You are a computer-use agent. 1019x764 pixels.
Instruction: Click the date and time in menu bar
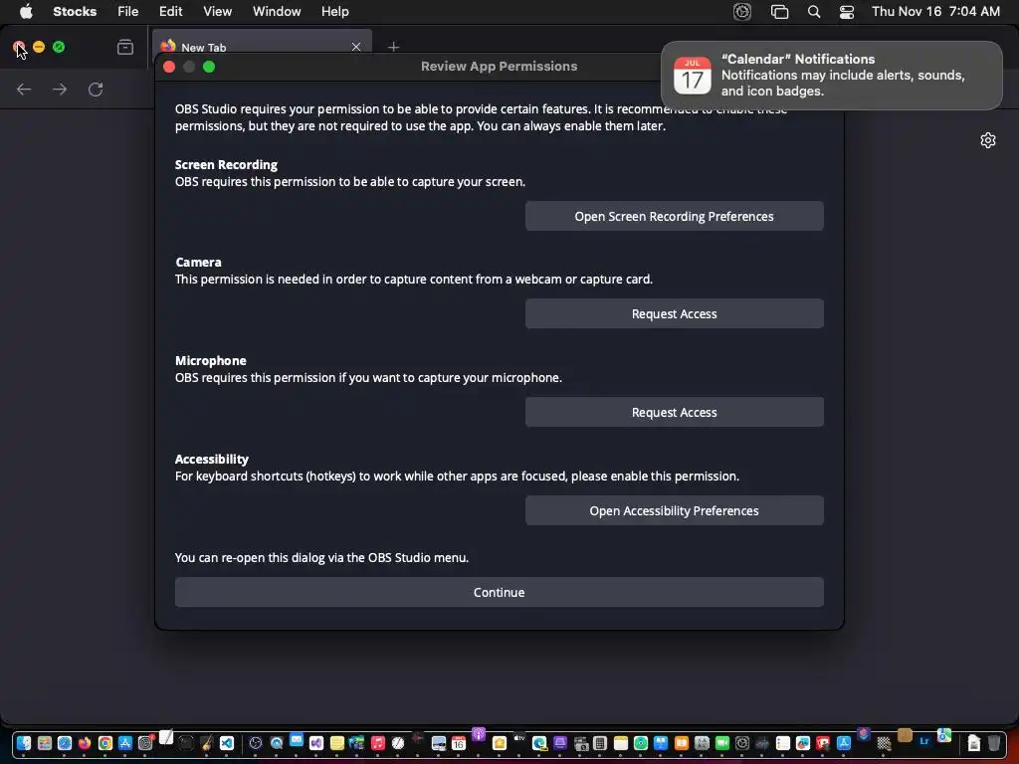tap(935, 12)
